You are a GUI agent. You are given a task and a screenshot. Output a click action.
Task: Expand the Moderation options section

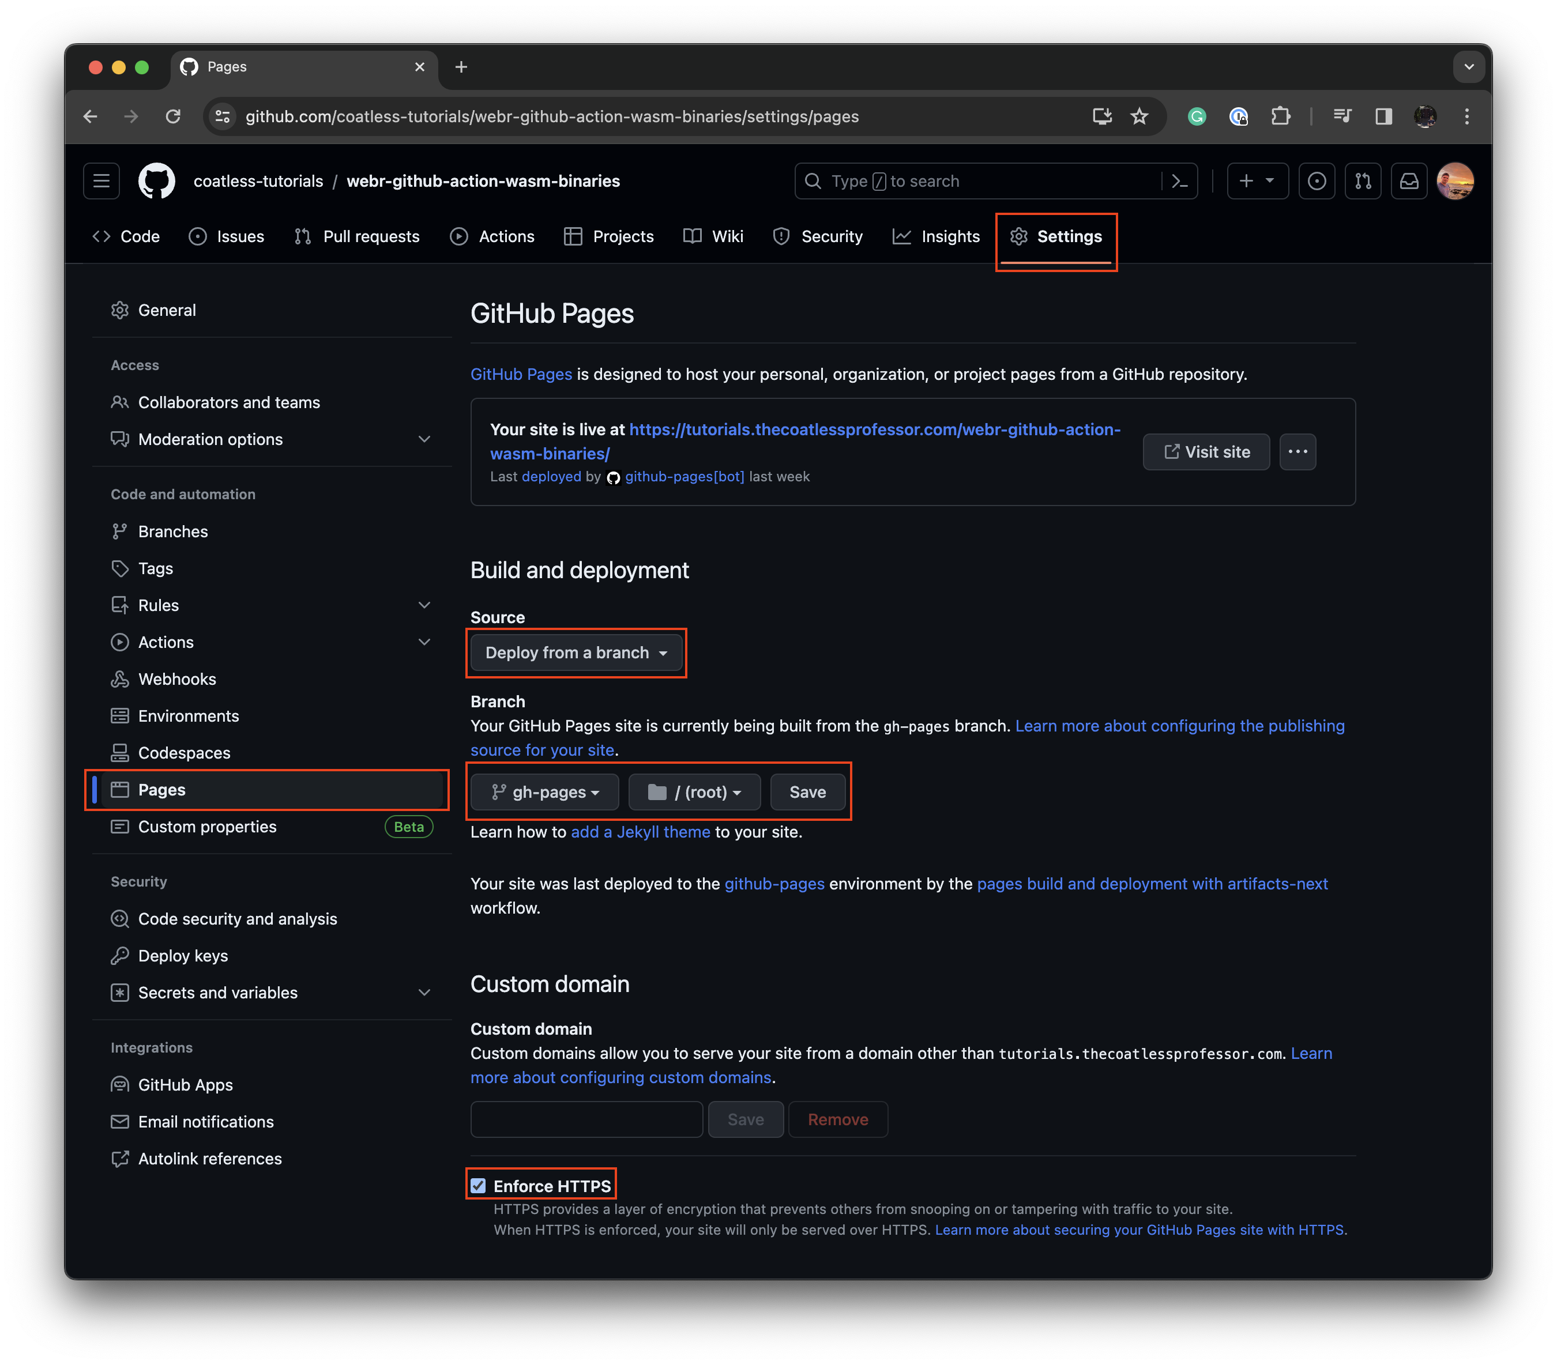(424, 439)
